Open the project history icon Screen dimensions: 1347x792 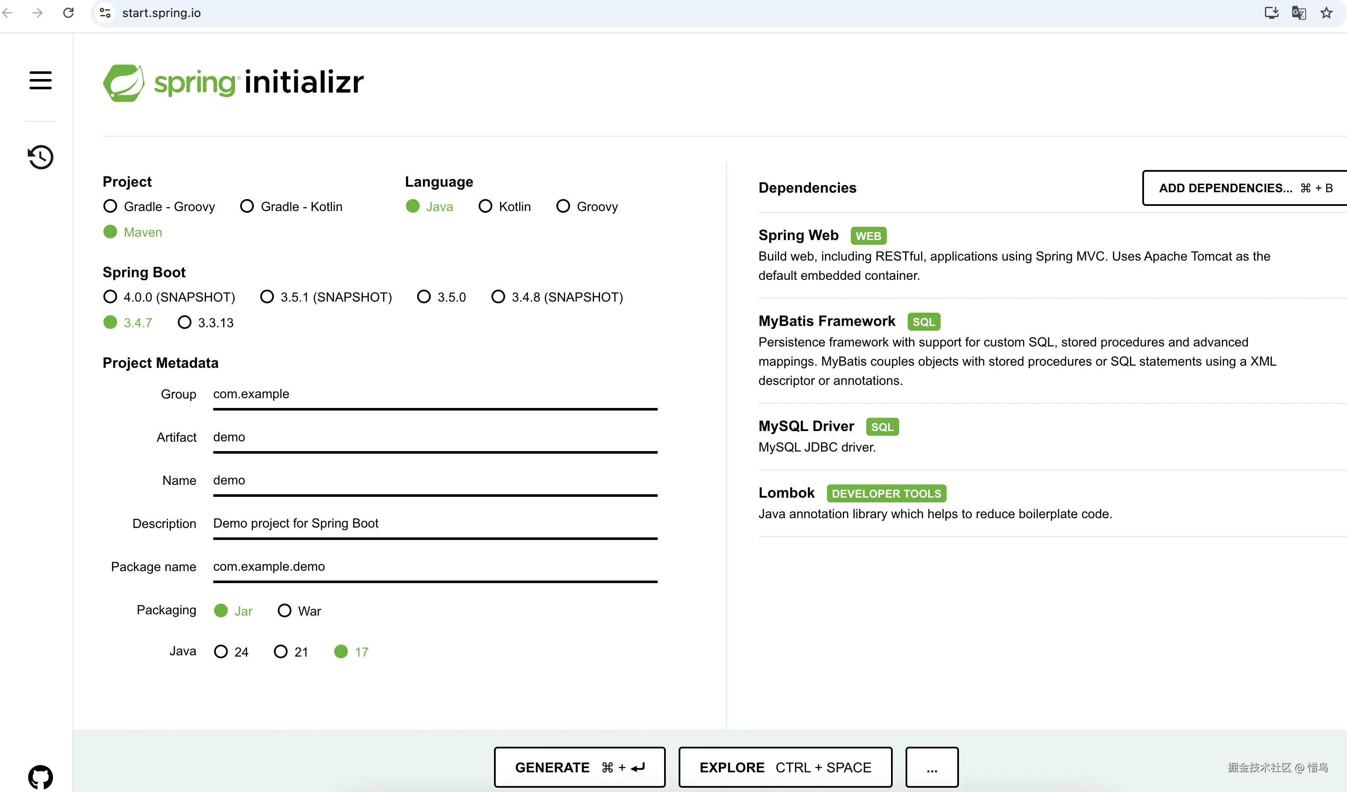(40, 157)
